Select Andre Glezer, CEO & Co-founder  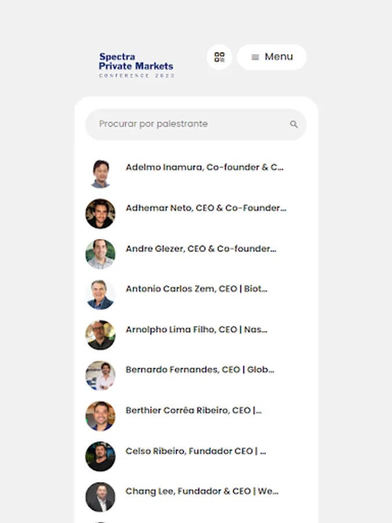[x=201, y=249]
